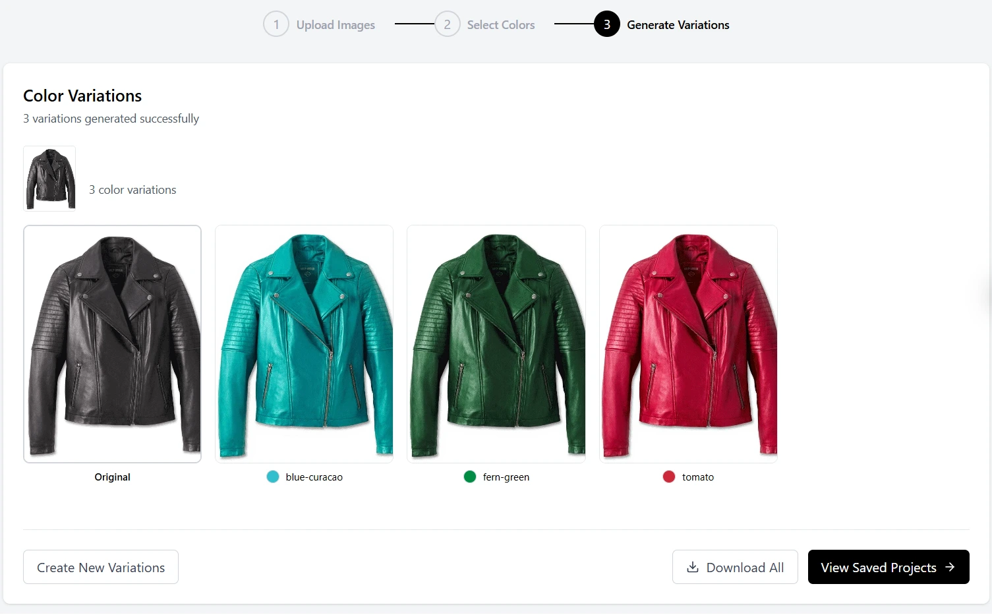
Task: Open the fern-green jacket variation image
Action: pyautogui.click(x=496, y=344)
